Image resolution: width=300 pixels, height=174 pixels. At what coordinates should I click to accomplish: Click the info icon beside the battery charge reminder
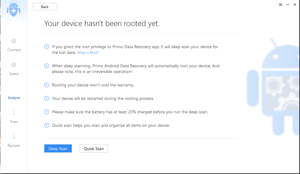tap(46, 112)
